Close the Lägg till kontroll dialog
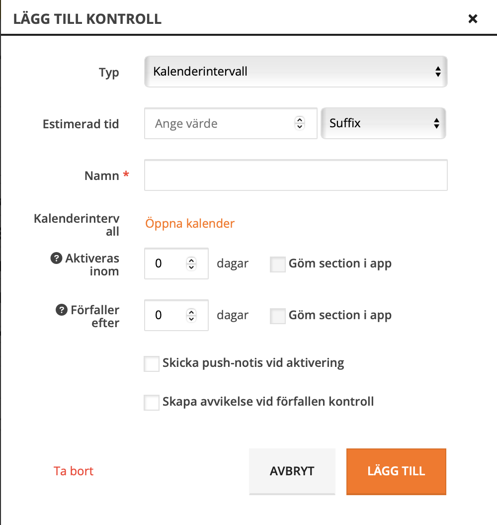 click(473, 19)
